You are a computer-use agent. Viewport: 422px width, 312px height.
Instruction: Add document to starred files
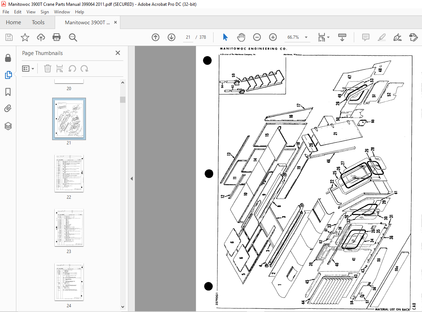[x=25, y=37]
